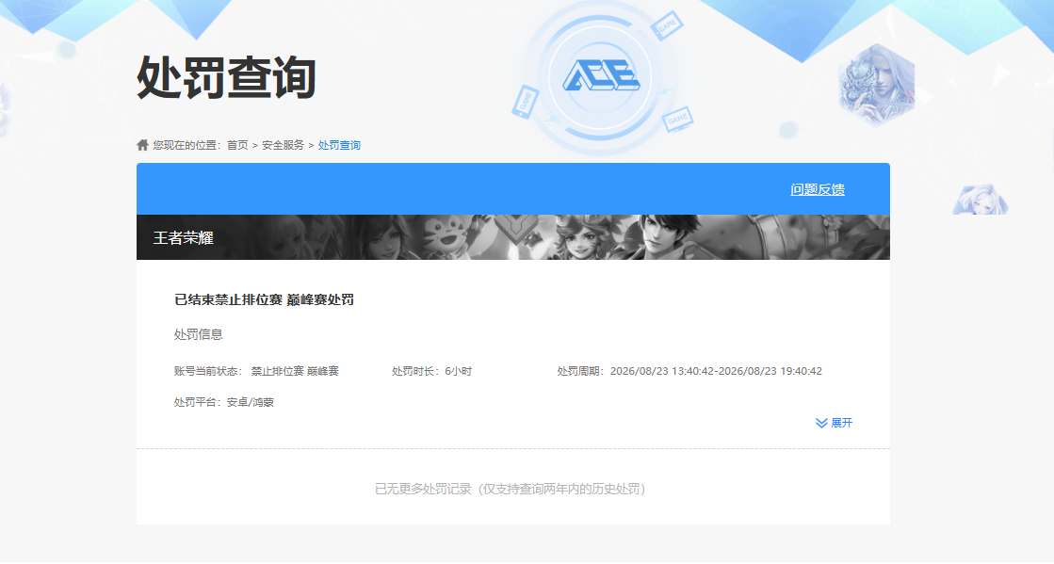Select the 处罚查询 page heading

[x=226, y=77]
